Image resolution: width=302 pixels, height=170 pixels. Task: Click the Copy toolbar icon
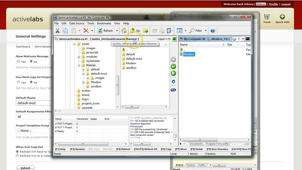[65, 31]
